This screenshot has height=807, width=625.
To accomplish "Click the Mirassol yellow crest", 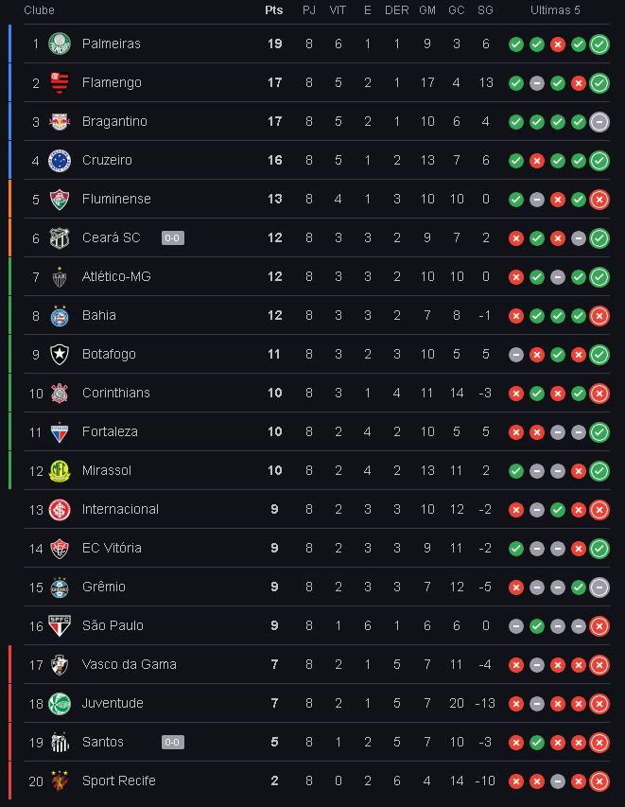I will (60, 470).
